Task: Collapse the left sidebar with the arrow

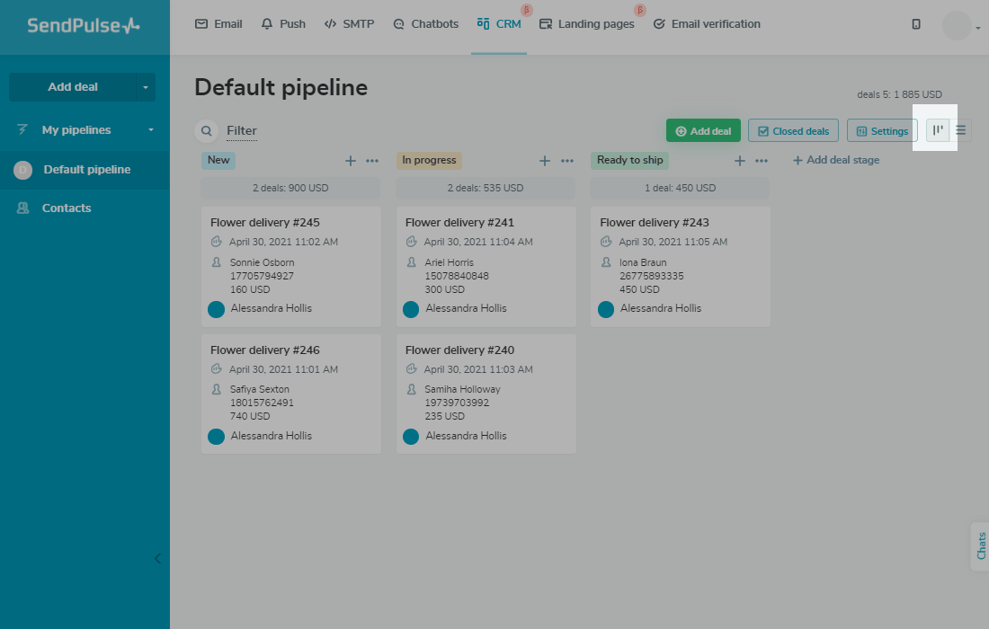Action: pyautogui.click(x=157, y=558)
